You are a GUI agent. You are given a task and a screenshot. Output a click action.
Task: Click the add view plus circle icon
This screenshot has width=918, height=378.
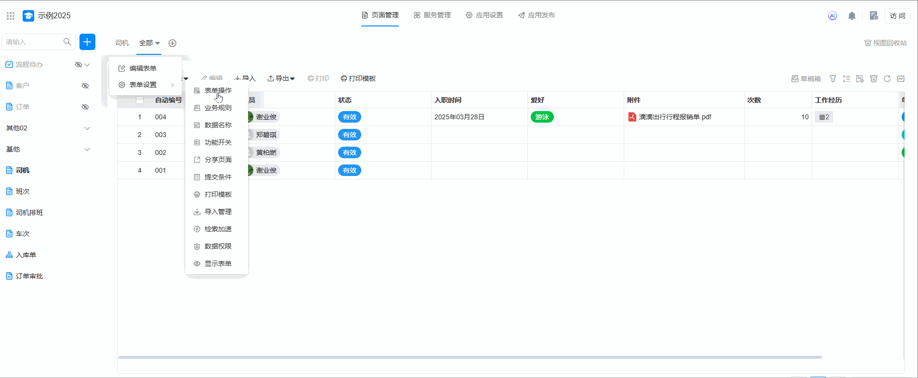coord(172,43)
